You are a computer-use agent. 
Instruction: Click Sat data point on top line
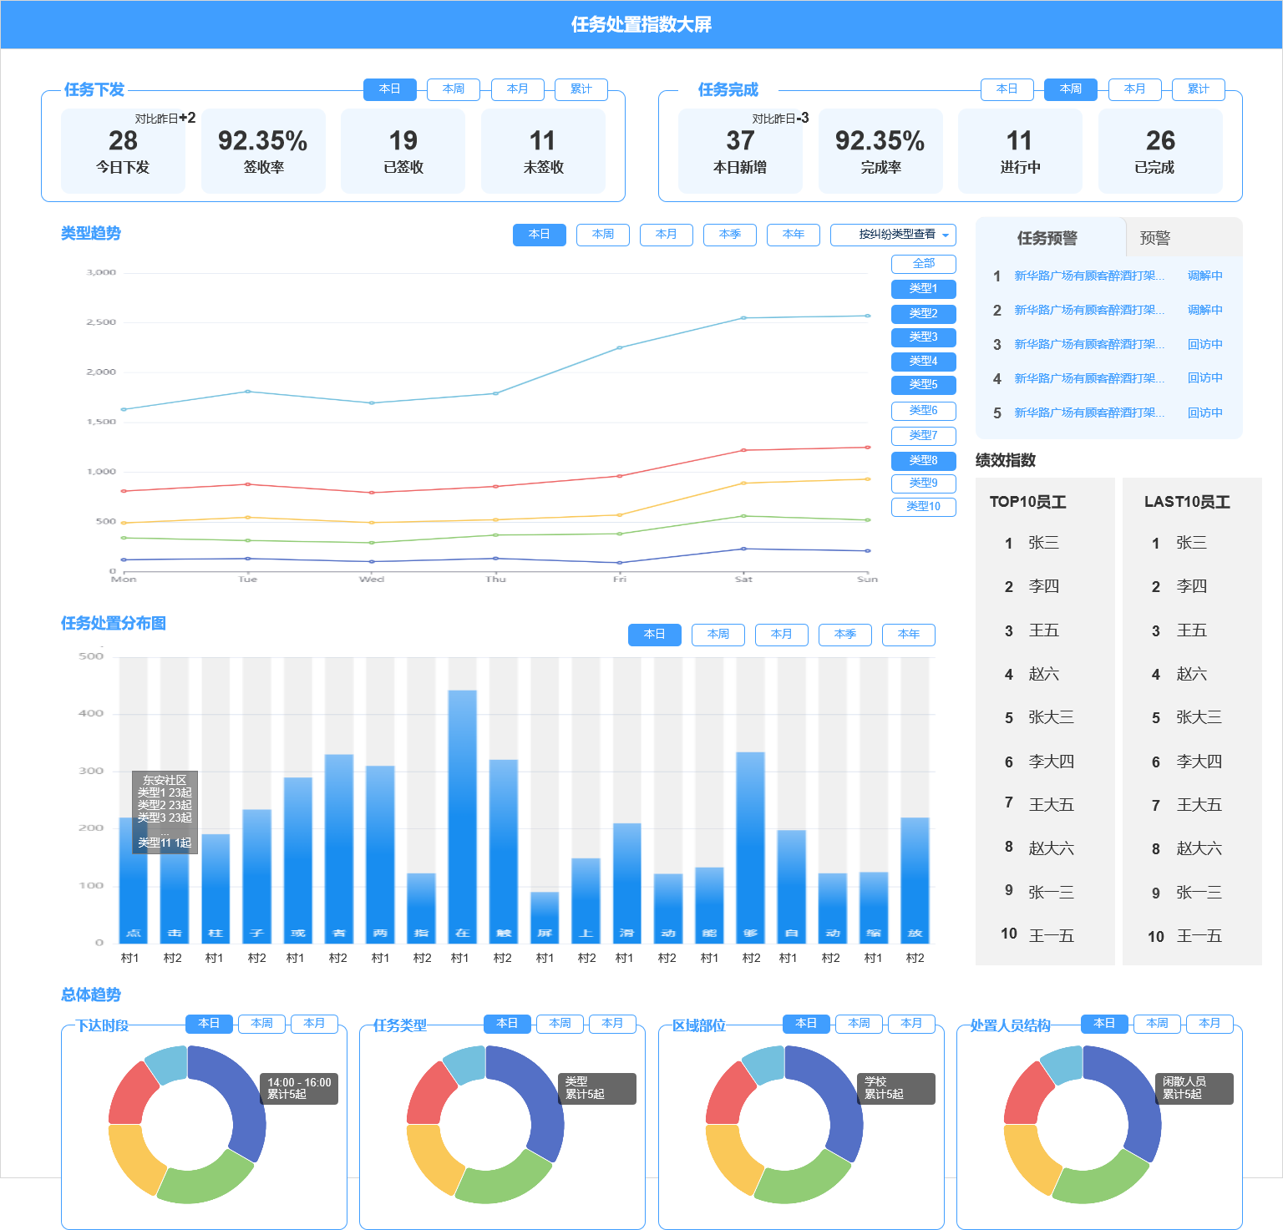coord(743,318)
